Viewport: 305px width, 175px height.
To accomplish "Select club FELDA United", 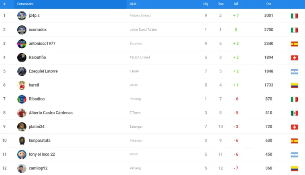I will [140, 57].
